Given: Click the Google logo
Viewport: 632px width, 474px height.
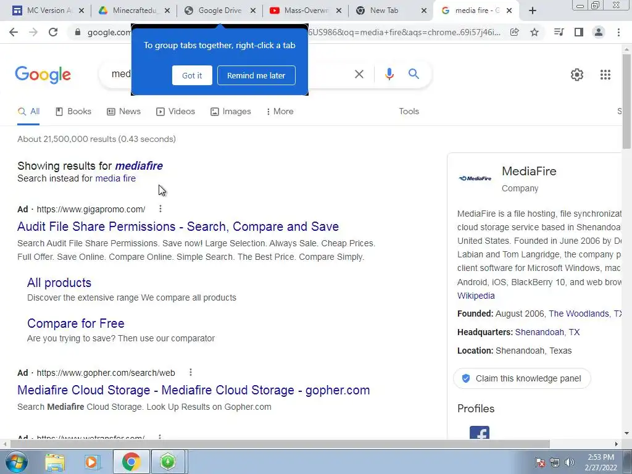Looking at the screenshot, I should pyautogui.click(x=43, y=75).
